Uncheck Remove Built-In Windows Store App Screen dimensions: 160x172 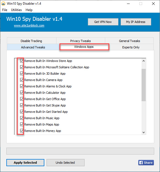pos(22,61)
